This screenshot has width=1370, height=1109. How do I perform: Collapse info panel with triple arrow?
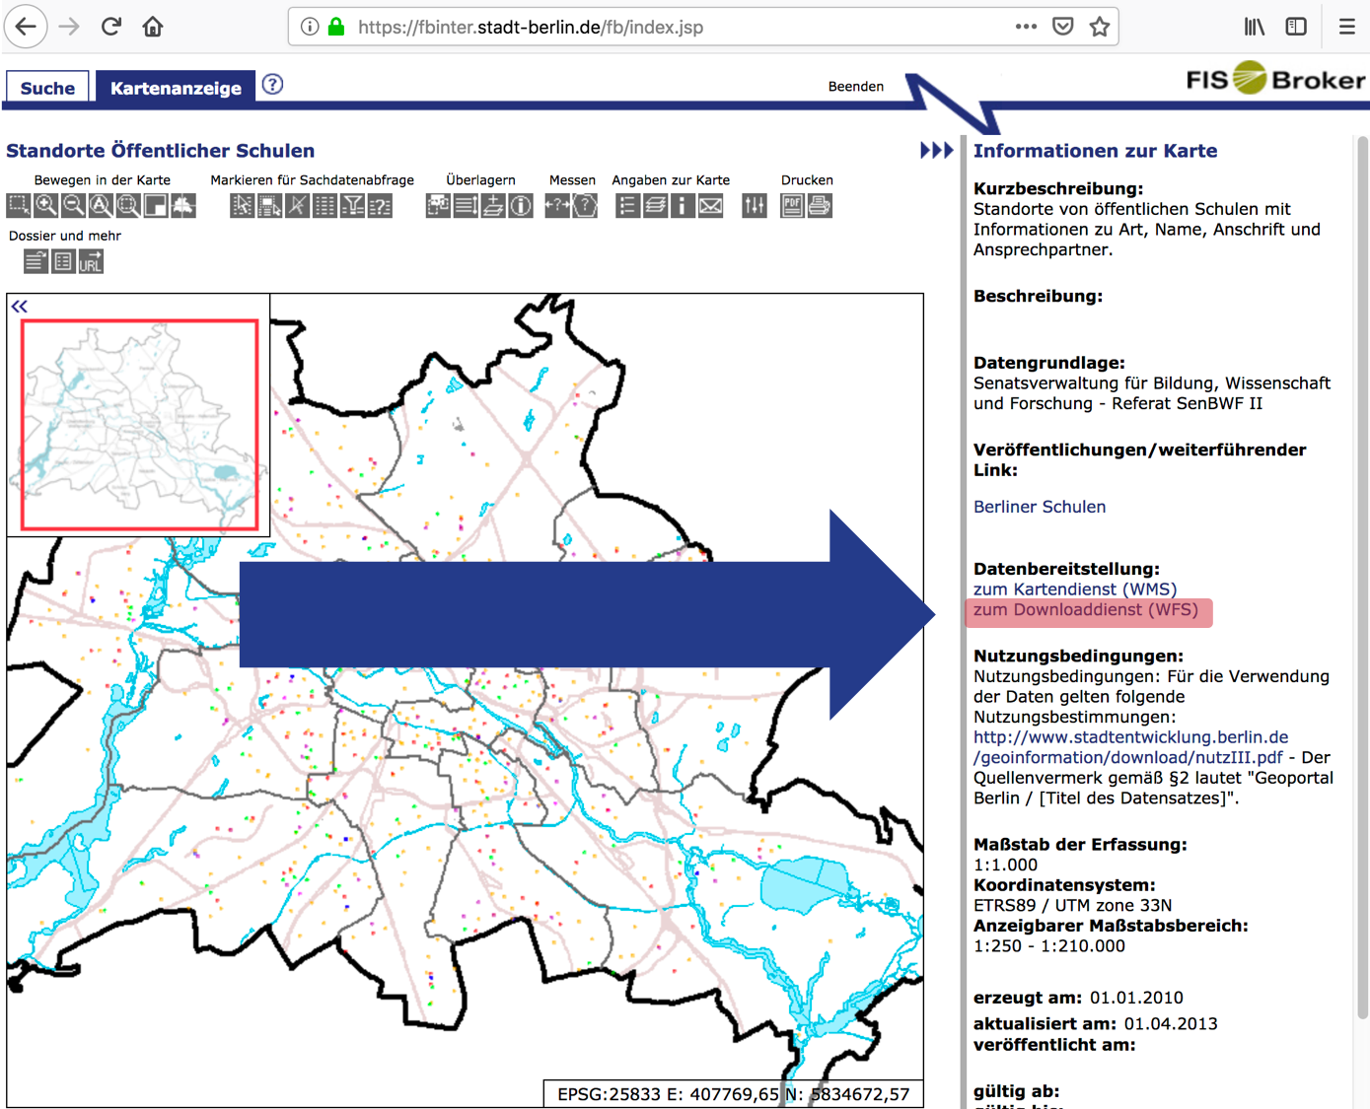pos(937,150)
